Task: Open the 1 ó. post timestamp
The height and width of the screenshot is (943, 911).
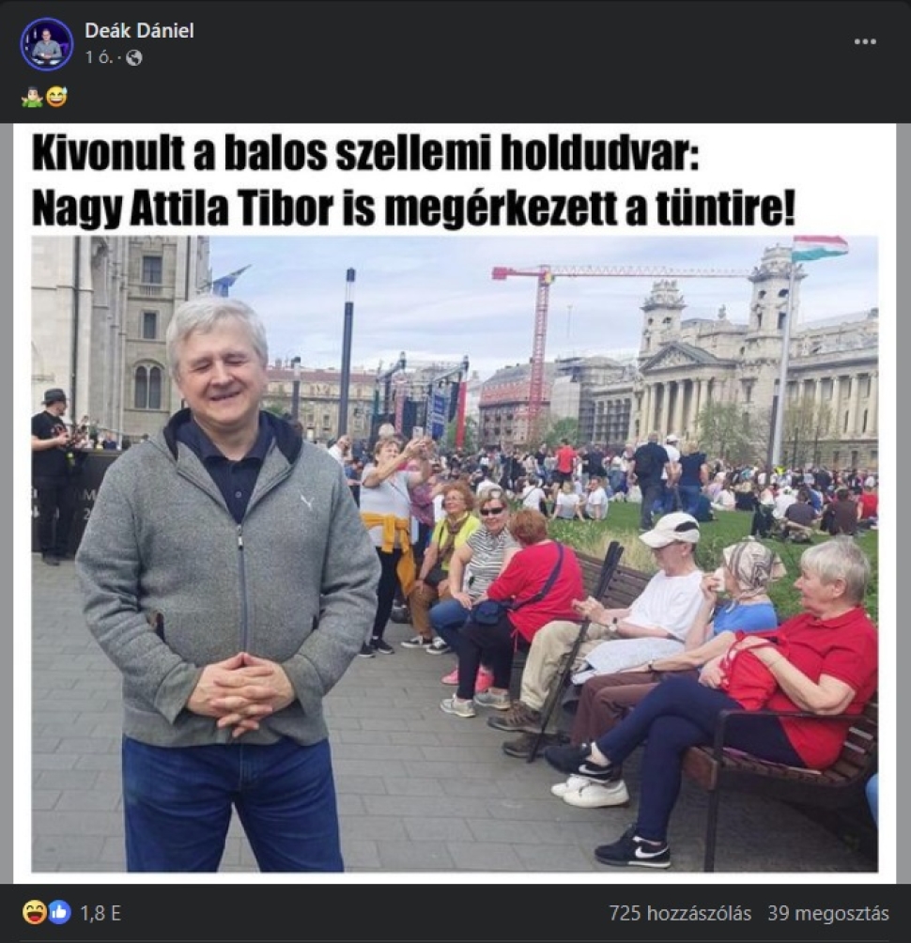Action: tap(100, 57)
